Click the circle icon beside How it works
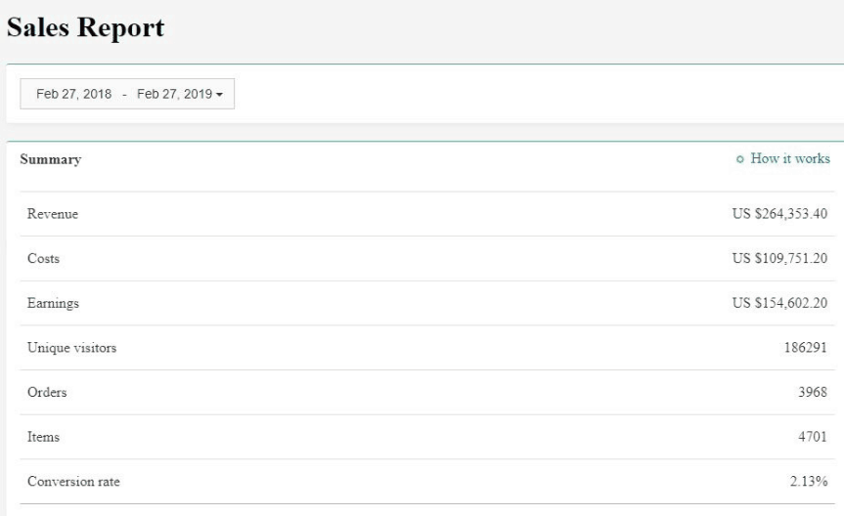This screenshot has height=516, width=844. [x=739, y=160]
